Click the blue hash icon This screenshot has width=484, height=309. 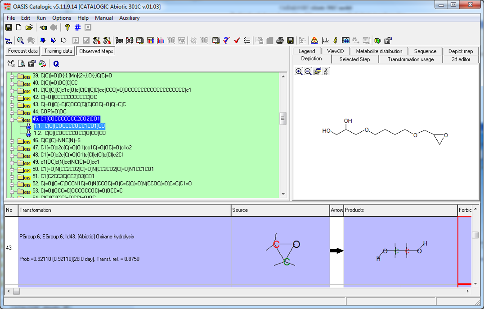pyautogui.click(x=77, y=27)
